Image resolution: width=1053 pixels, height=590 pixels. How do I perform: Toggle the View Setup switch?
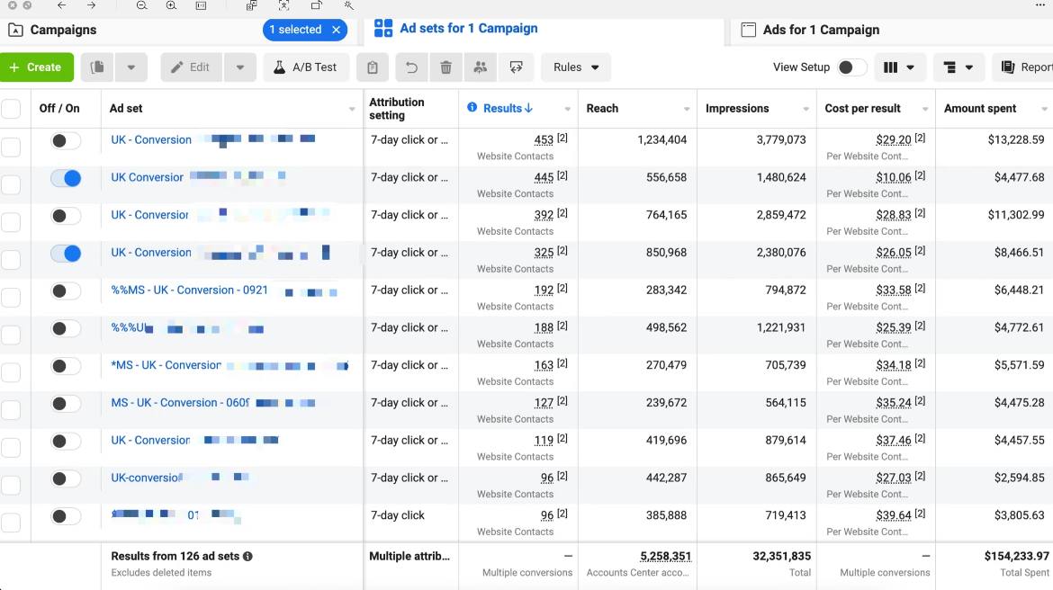coord(851,67)
